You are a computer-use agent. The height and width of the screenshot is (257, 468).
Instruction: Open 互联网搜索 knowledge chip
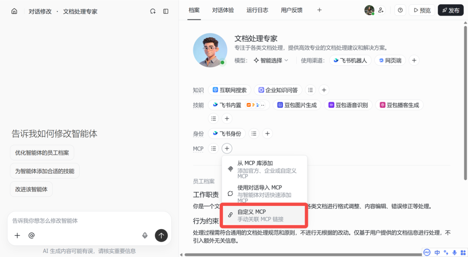click(230, 90)
